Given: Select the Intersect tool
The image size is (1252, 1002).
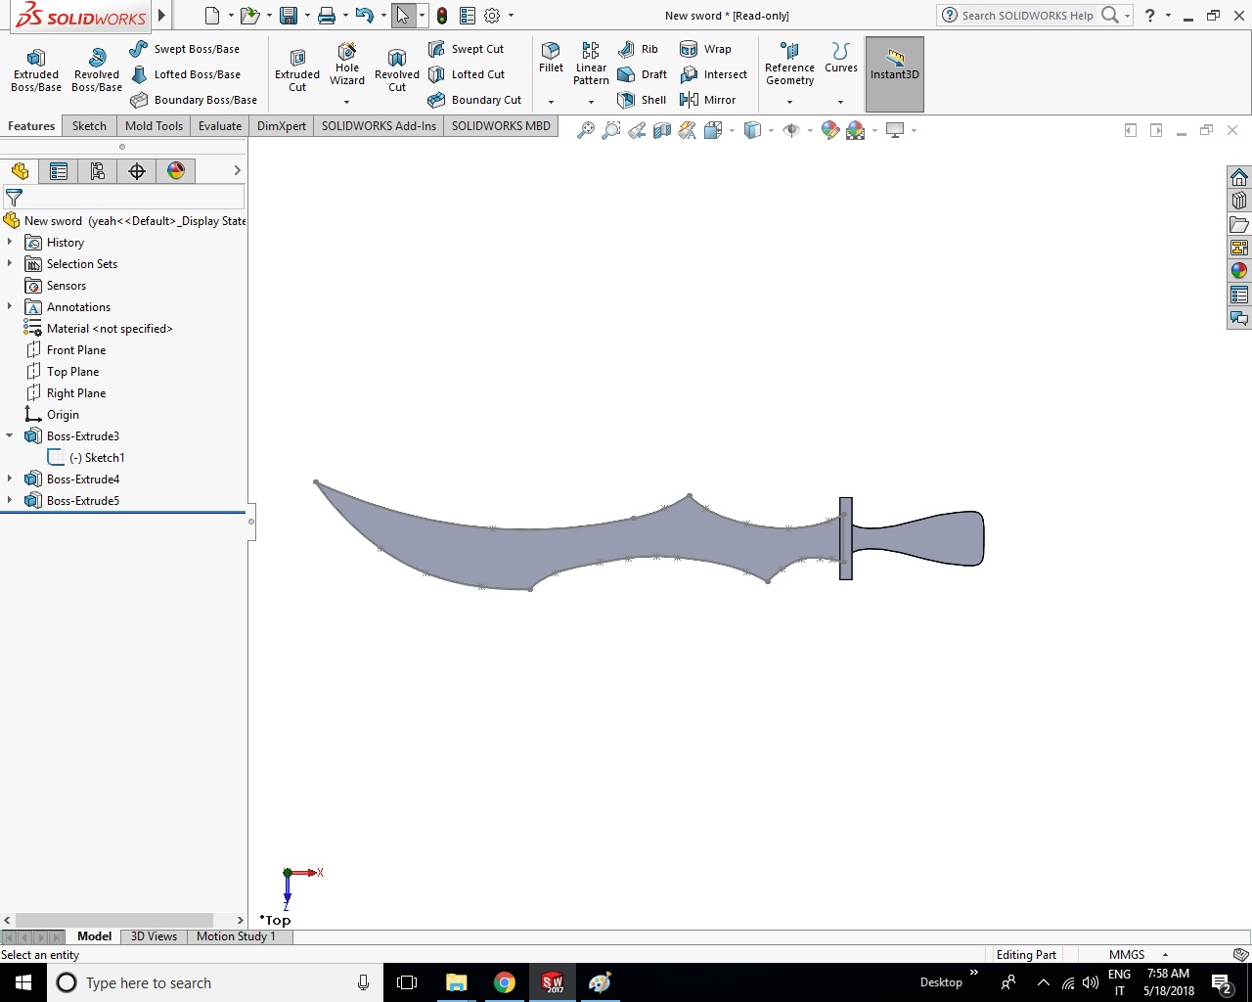Looking at the screenshot, I should (x=713, y=74).
